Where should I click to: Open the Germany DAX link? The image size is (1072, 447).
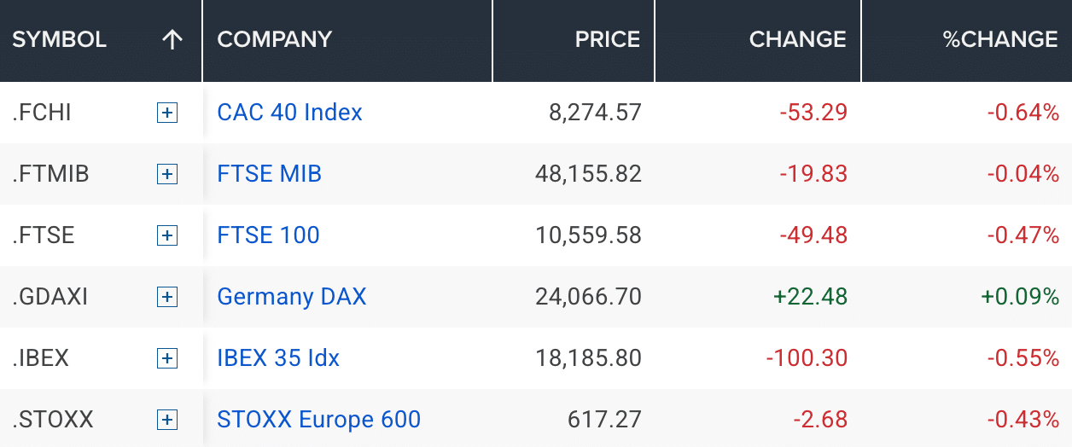(291, 297)
